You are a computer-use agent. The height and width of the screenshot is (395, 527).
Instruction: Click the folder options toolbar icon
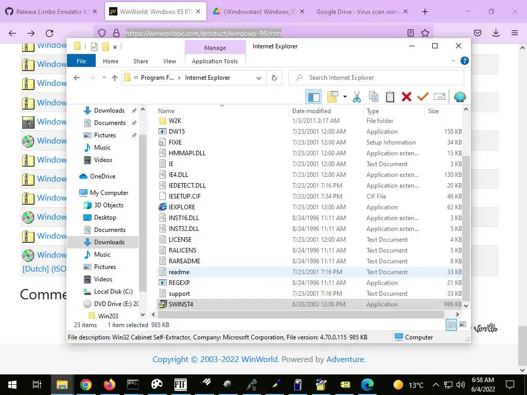point(333,97)
